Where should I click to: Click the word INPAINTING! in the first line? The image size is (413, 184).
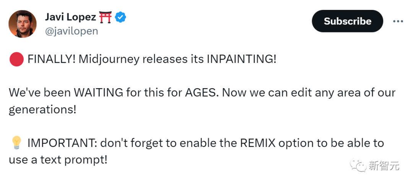(x=242, y=60)
